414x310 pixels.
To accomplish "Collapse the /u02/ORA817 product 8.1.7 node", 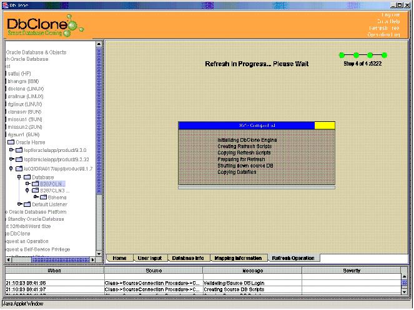I will click(11, 168).
